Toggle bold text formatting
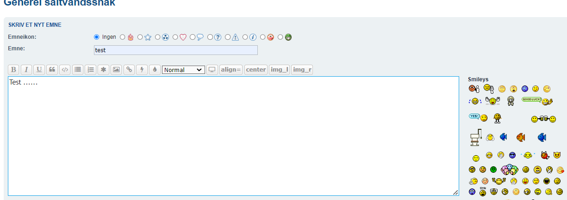The image size is (567, 200). coord(13,70)
